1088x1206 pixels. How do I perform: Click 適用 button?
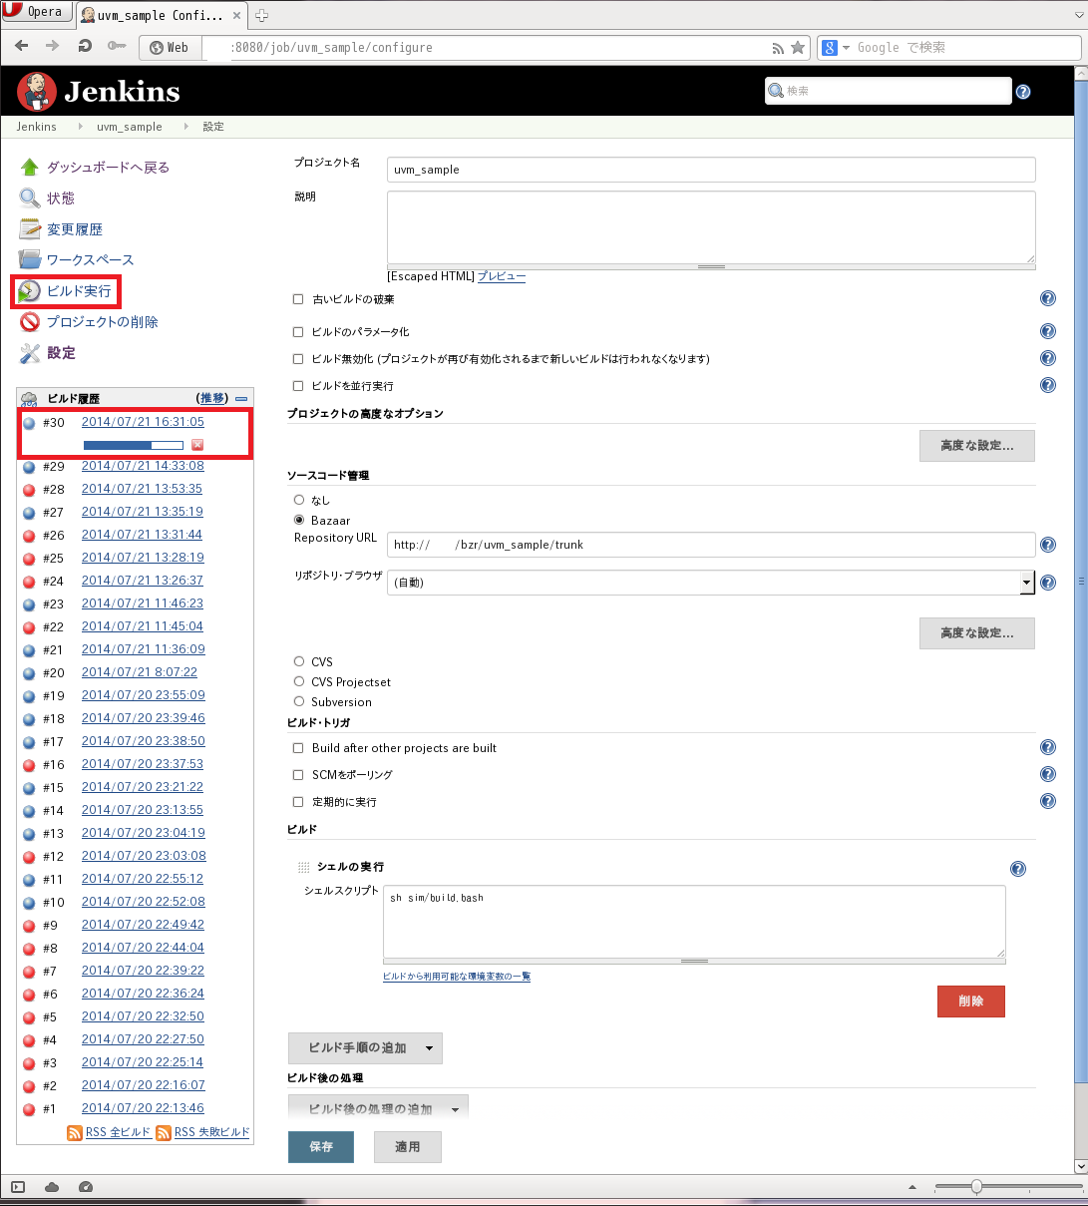[408, 1147]
